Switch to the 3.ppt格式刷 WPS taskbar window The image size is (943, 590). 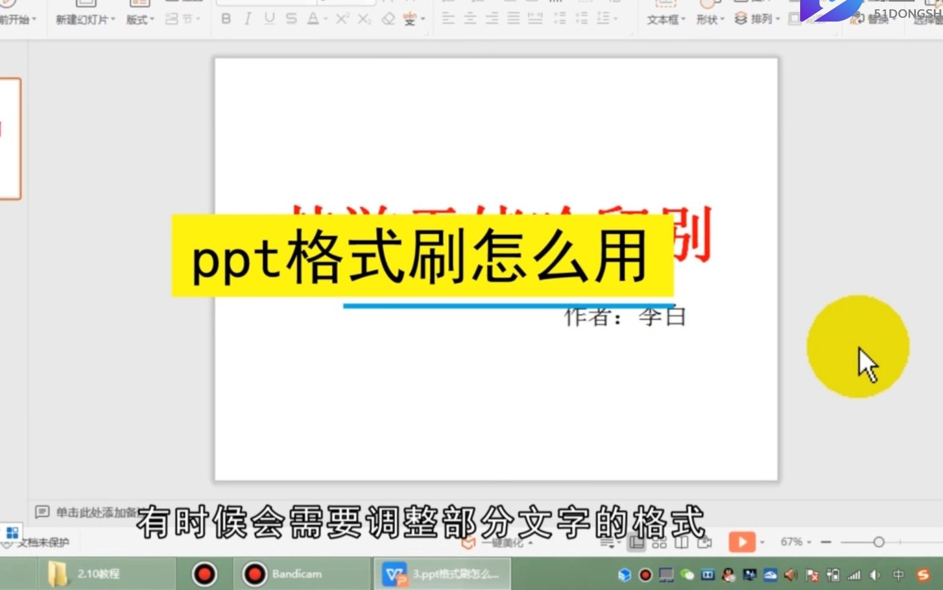(442, 574)
